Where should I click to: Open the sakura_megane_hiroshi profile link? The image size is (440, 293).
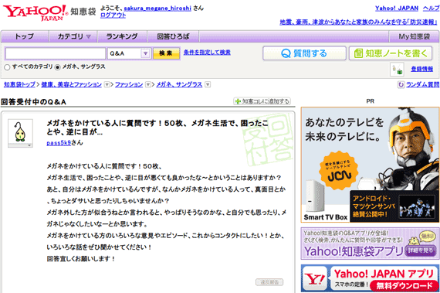point(157,9)
